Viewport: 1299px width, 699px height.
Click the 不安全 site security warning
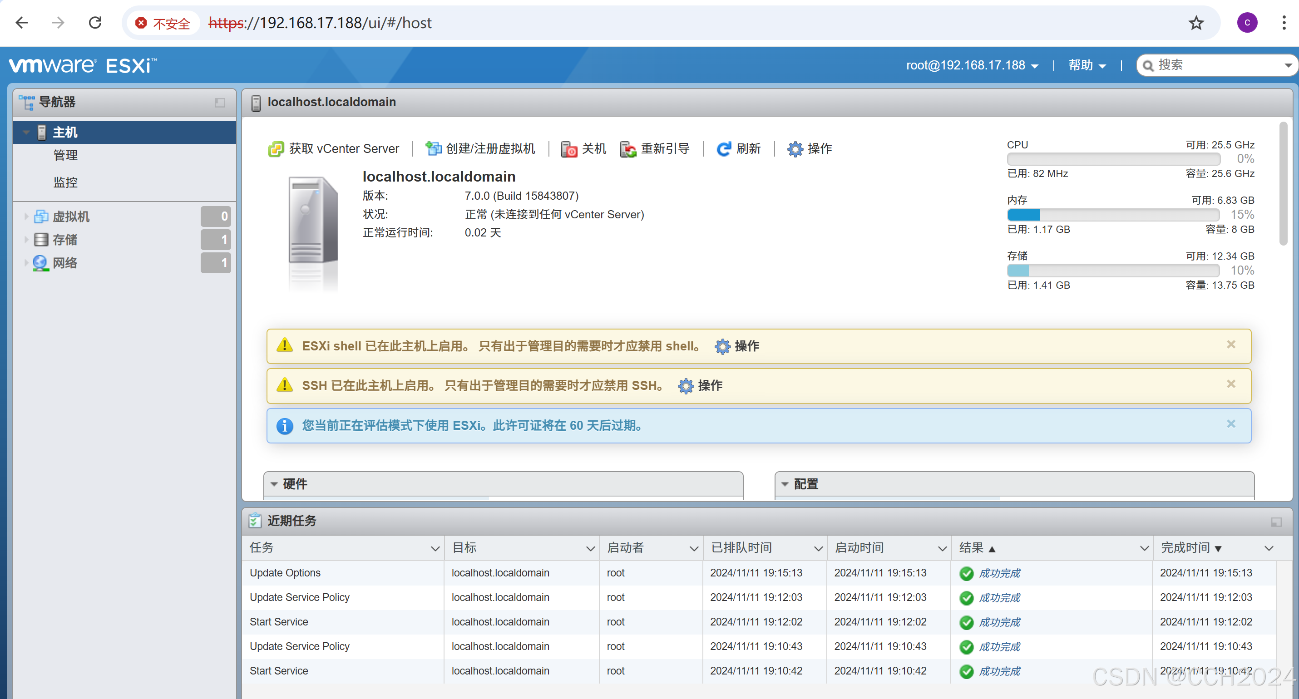click(x=163, y=23)
